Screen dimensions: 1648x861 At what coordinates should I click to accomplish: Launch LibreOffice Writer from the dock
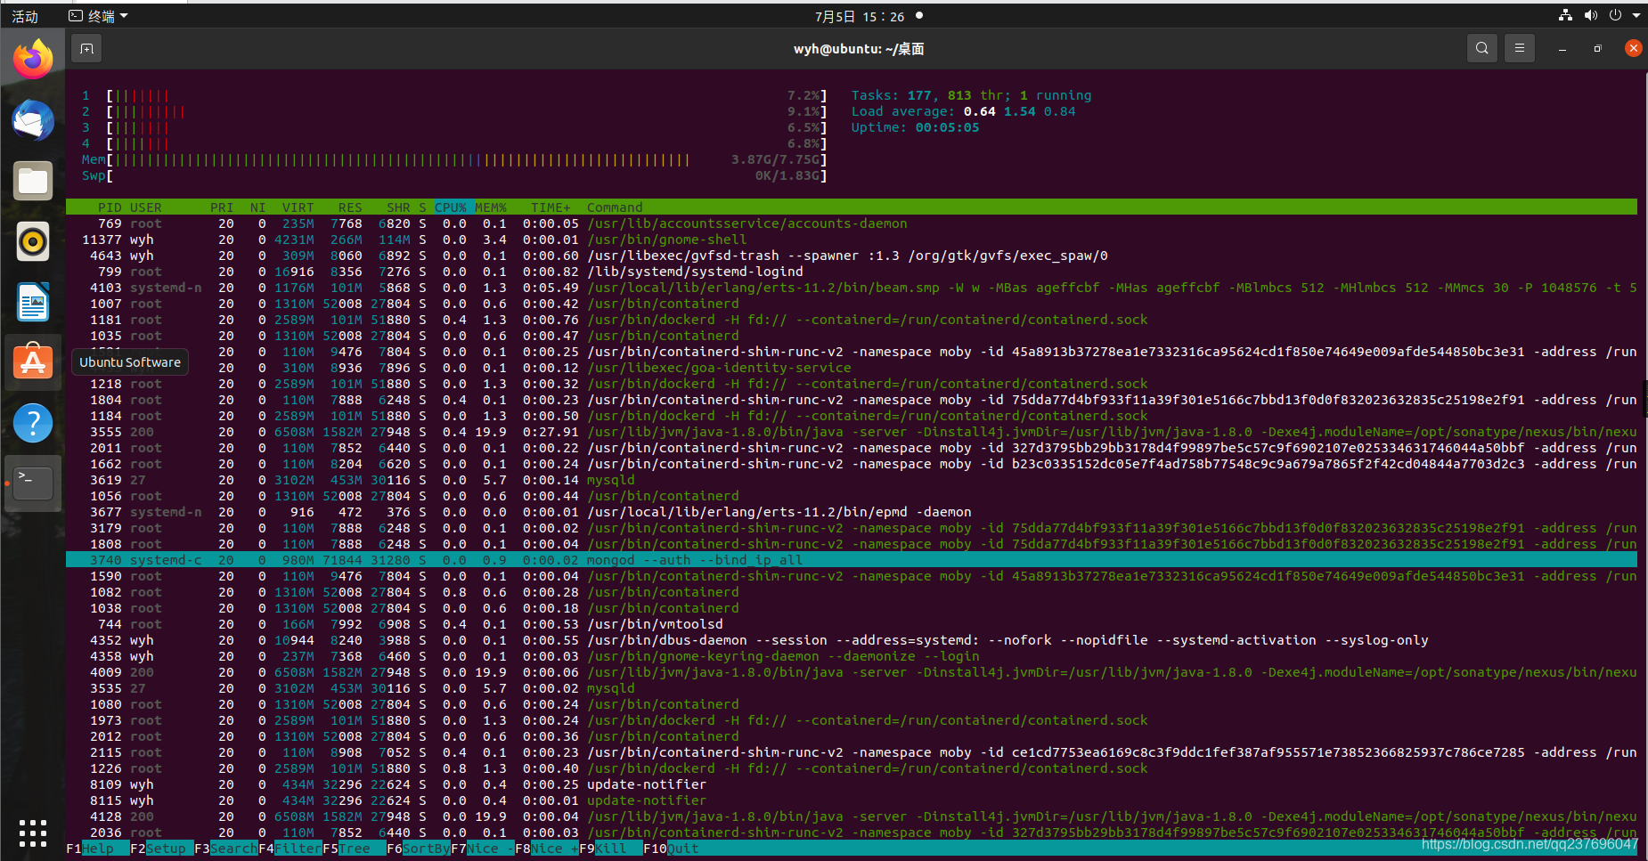33,302
